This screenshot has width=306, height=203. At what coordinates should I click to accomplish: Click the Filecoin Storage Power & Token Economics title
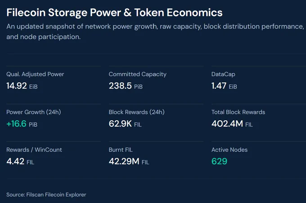(x=114, y=13)
